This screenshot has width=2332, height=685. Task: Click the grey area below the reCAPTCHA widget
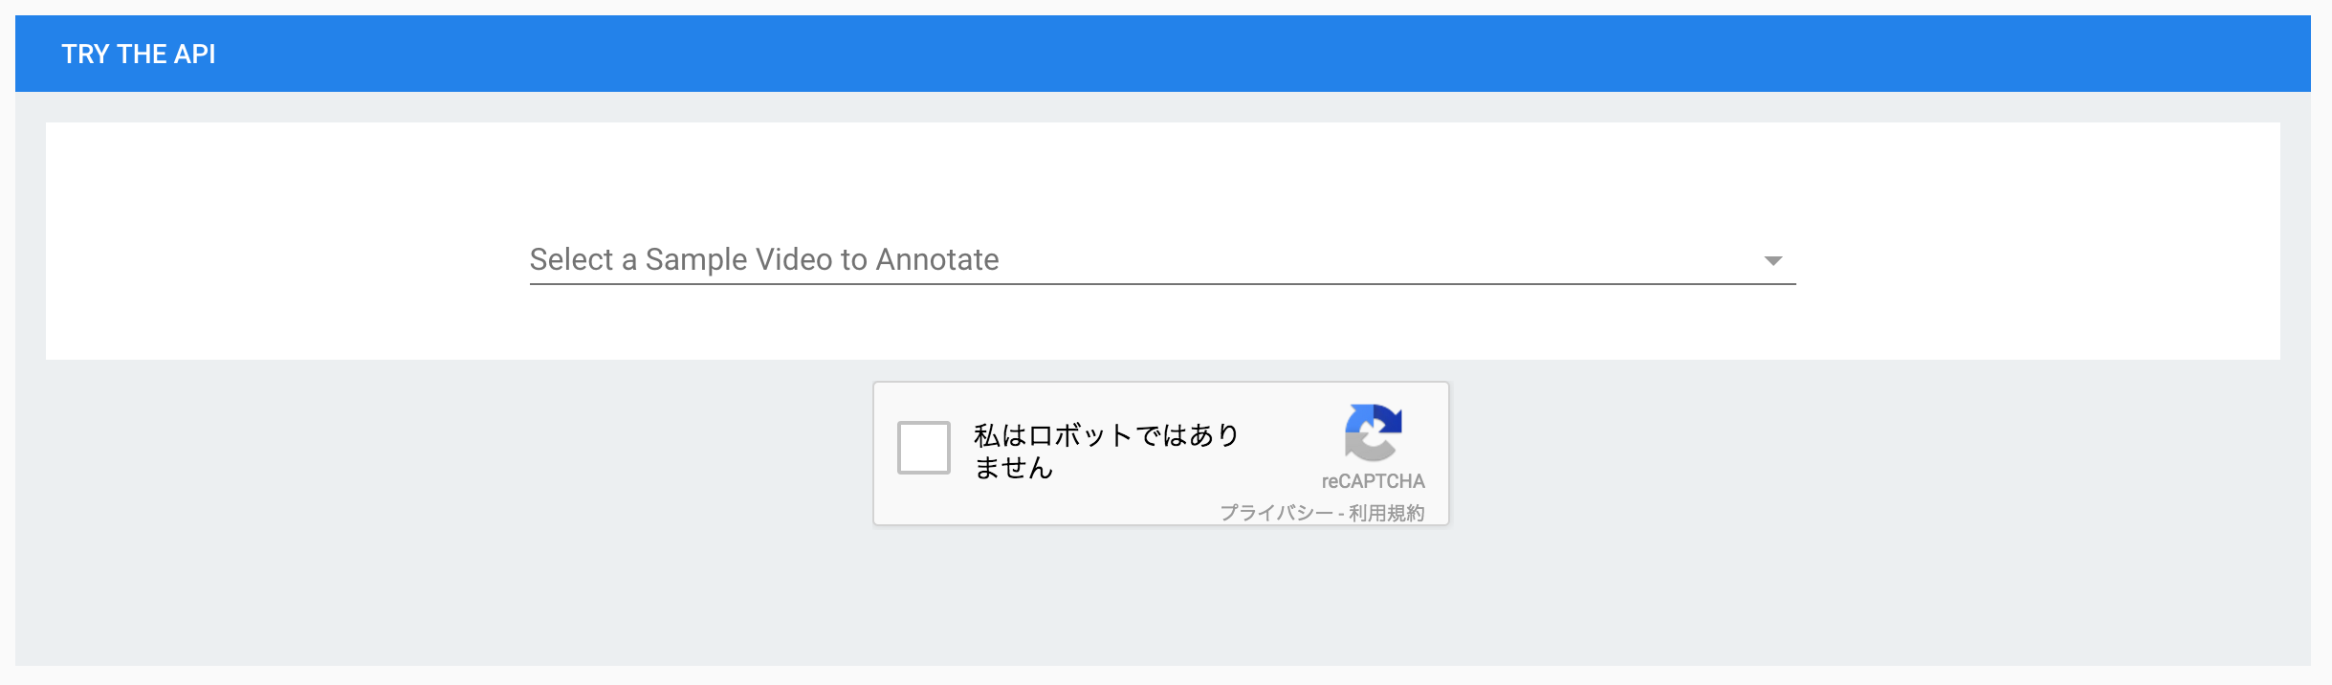click(1161, 593)
